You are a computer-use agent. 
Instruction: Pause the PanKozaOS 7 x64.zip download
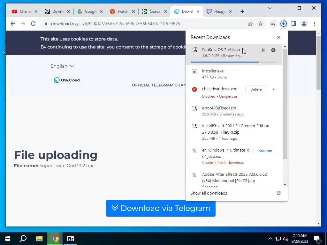point(263,50)
